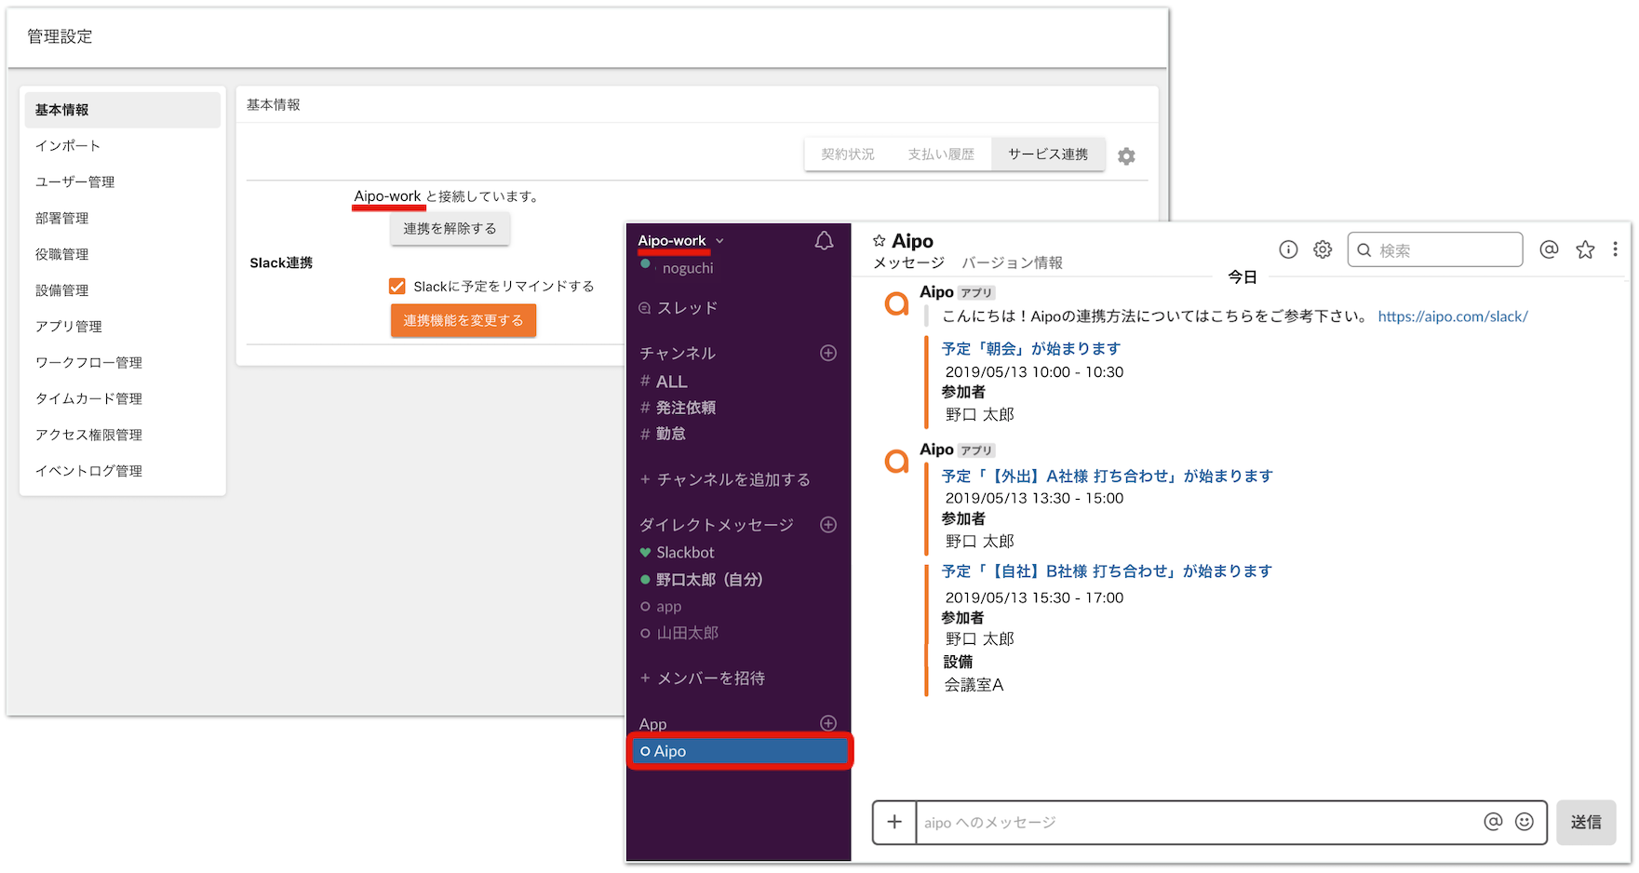Open the # 勤怠 channel
Screen dimensions: 1639x873
663,434
